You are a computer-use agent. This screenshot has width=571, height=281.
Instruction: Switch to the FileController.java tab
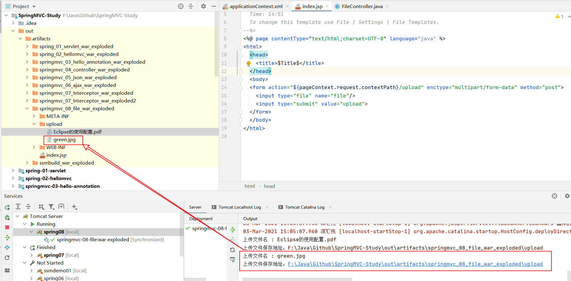click(x=362, y=6)
